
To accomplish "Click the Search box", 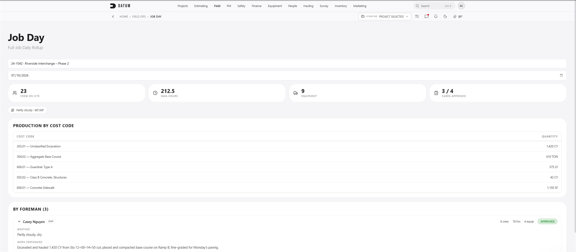I will click(x=434, y=6).
